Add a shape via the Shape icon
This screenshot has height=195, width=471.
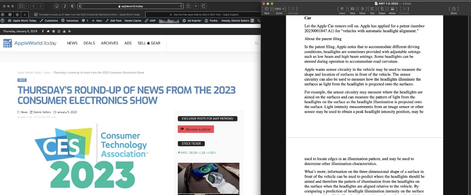382,9
